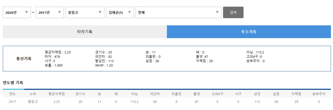Viewport: 333px width, 110px height.
Task: Click the 평균자책점 column header
Action: (56, 94)
